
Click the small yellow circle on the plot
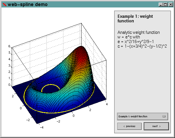click(50, 86)
